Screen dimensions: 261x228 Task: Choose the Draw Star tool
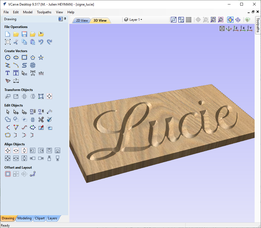pos(41,58)
